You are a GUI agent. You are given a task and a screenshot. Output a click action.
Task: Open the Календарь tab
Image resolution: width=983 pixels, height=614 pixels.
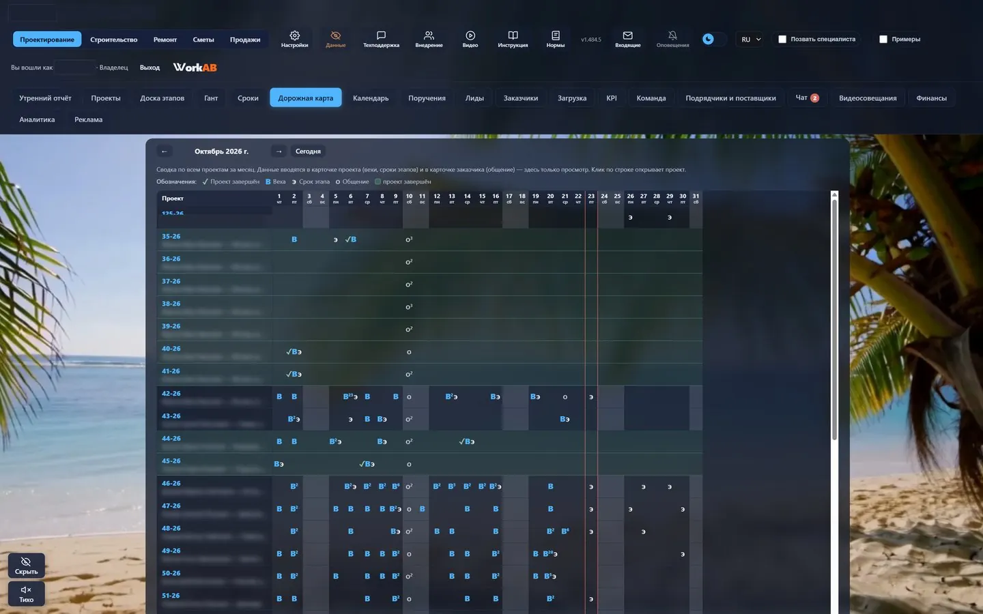pos(371,98)
